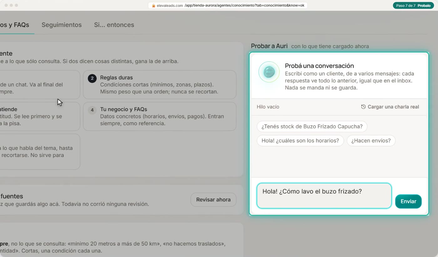438x257 pixels.
Task: Pick the suggestion Hola! ¿cuáles son los horarios?
Action: pos(300,141)
